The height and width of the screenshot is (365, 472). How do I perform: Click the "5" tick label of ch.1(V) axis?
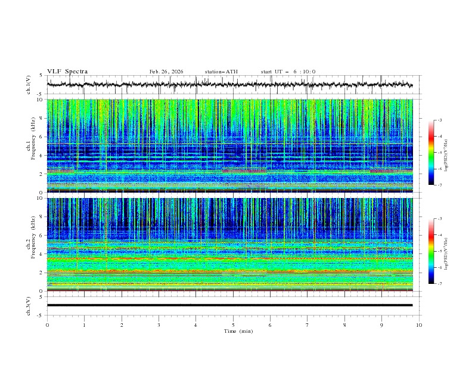(x=41, y=76)
